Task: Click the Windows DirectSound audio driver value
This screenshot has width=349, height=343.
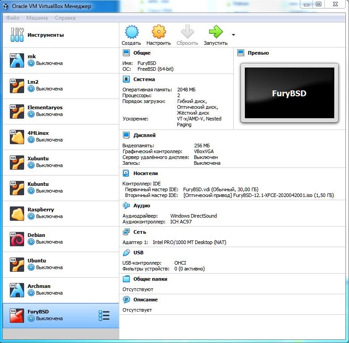Action: click(x=193, y=216)
